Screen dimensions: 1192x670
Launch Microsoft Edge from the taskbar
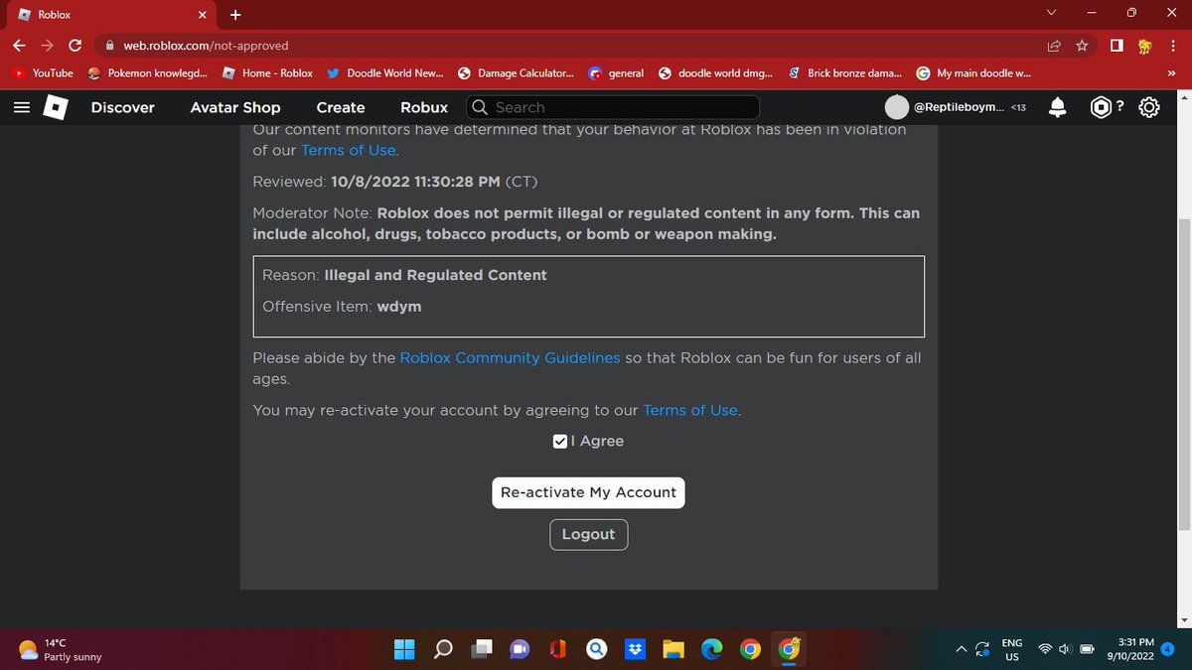(712, 649)
